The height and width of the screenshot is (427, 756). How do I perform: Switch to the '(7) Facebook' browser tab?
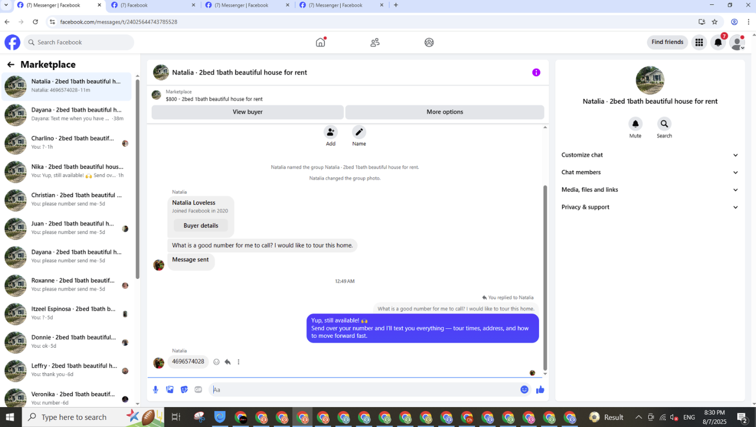click(154, 5)
